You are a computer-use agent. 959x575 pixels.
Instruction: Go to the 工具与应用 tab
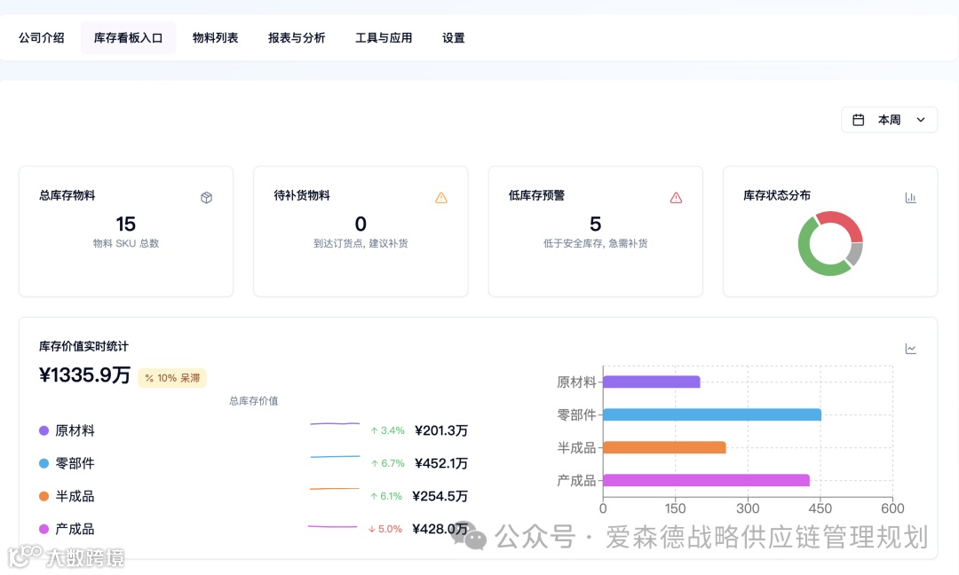pos(384,38)
